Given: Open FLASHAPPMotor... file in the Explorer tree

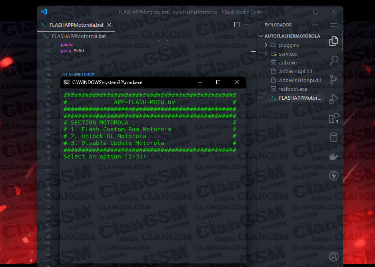Looking at the screenshot, I should pos(300,98).
